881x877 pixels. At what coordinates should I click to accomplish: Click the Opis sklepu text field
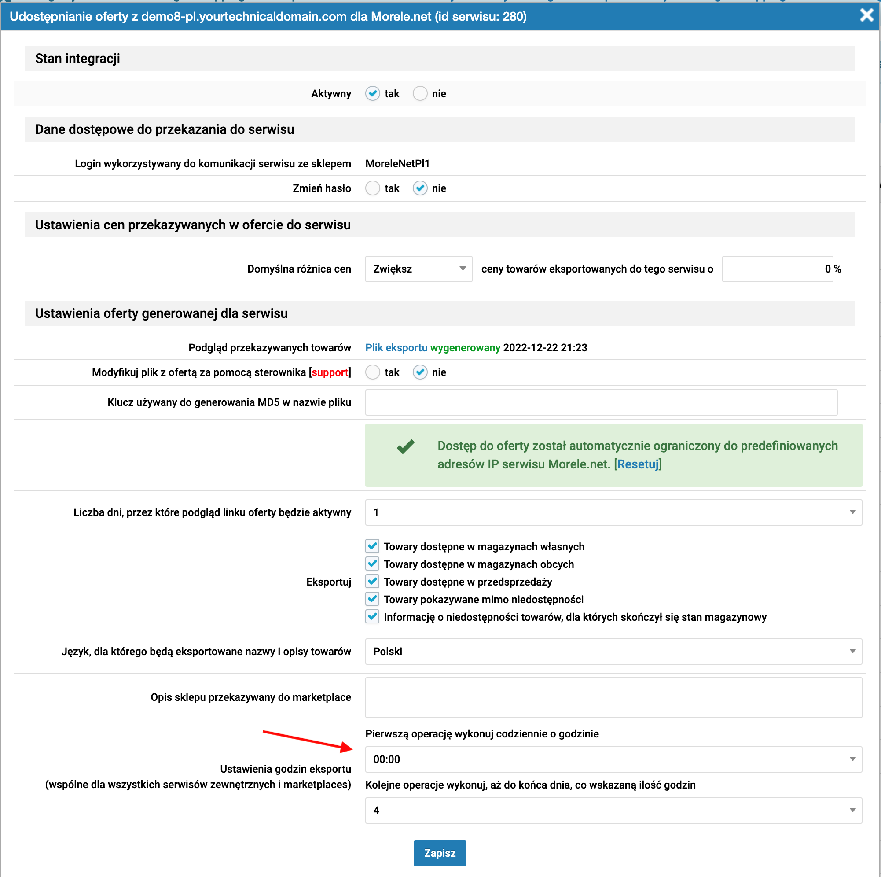click(x=613, y=698)
